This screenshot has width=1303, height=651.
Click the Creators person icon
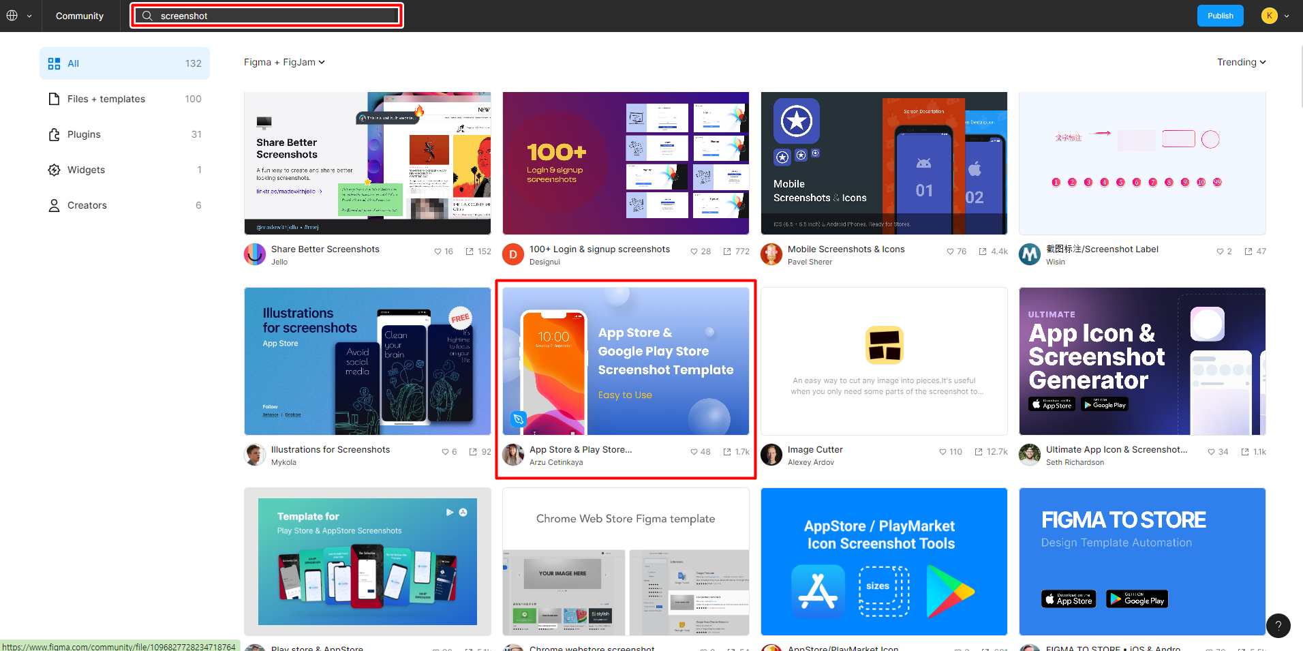tap(54, 205)
